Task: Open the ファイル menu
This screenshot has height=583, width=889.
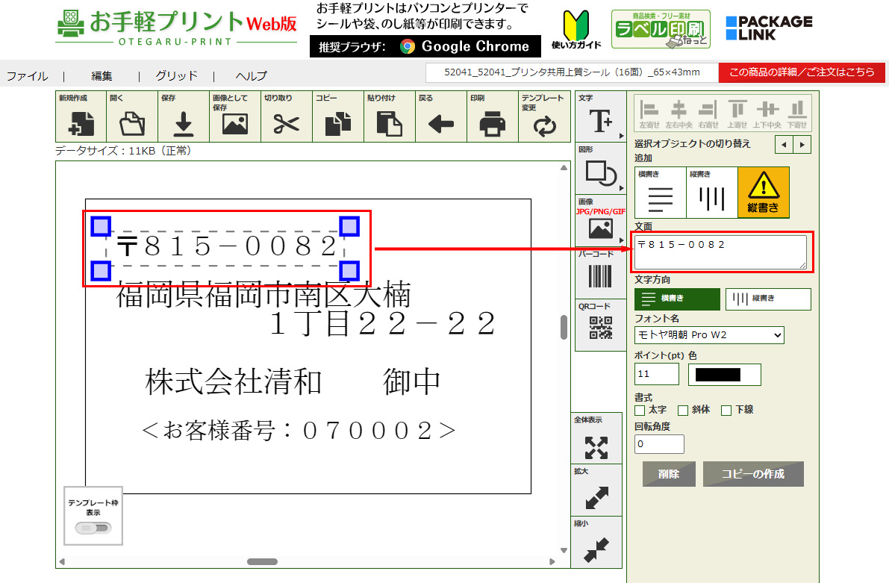Action: coord(28,75)
